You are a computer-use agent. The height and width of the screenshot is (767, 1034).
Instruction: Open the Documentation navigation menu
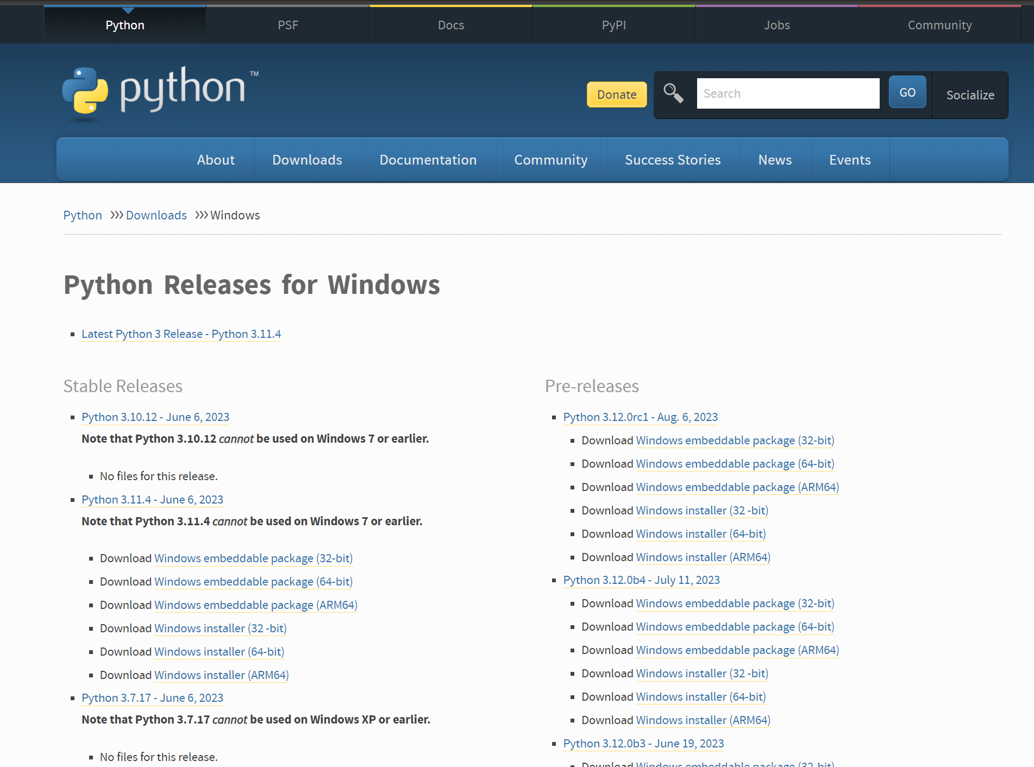pos(428,160)
